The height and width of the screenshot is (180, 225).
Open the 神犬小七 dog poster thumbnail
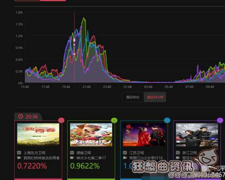point(91,135)
